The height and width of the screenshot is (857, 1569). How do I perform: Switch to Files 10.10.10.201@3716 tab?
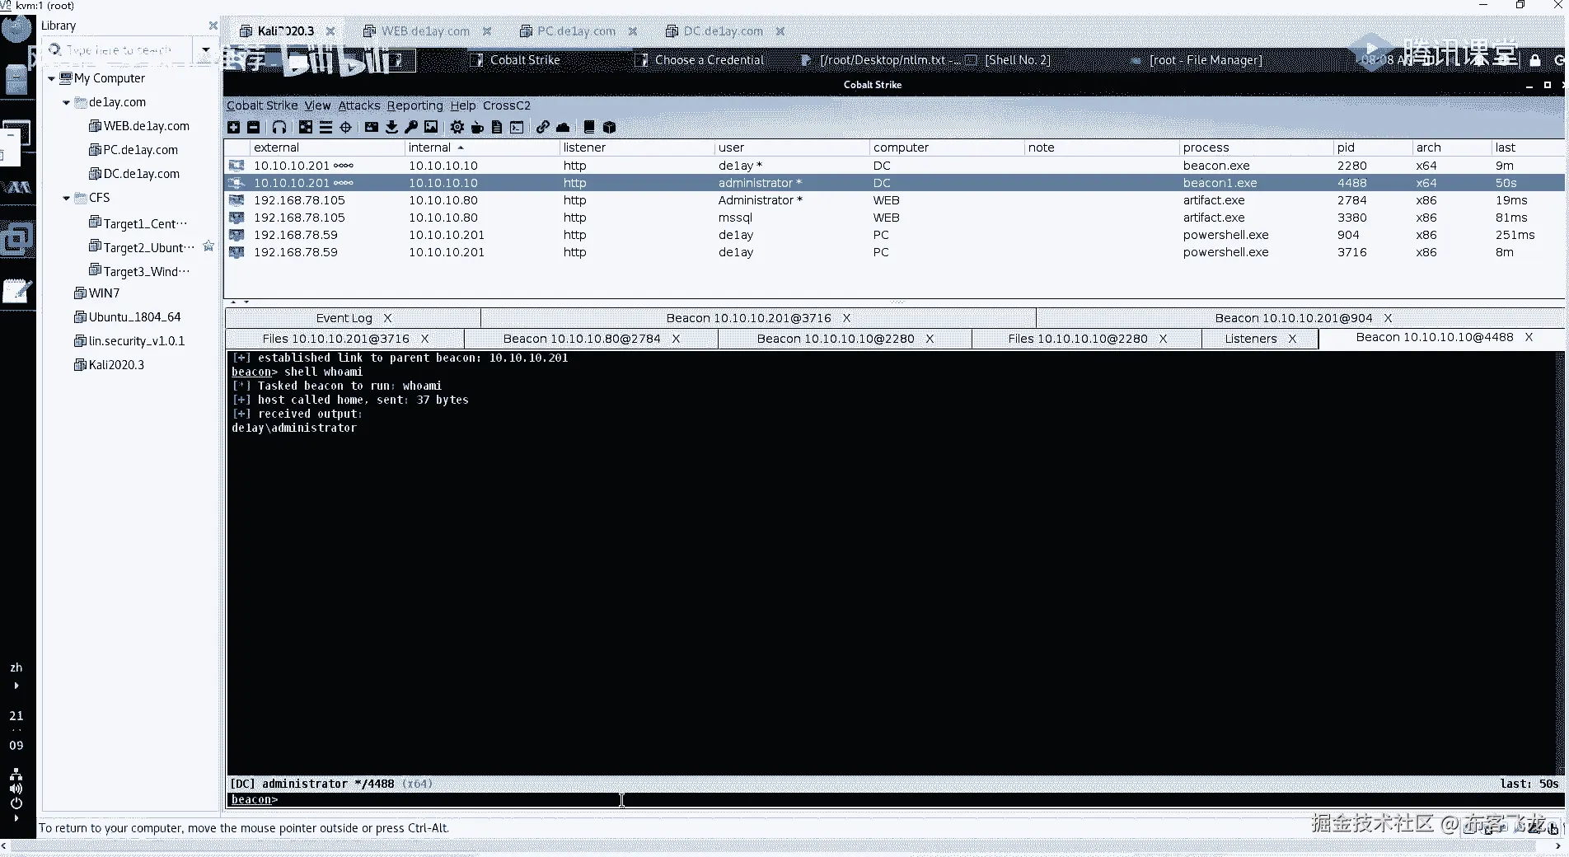(336, 339)
